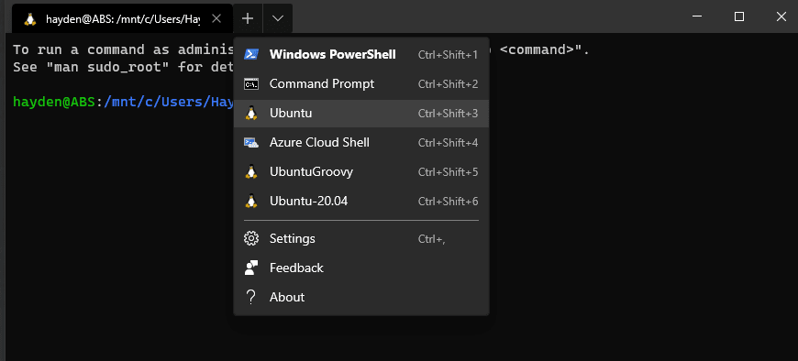Click the About question mark icon
The height and width of the screenshot is (361, 798).
[x=250, y=297]
